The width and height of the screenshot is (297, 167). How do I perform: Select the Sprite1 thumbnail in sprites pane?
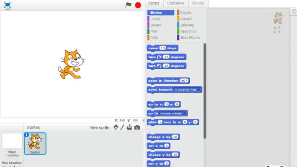35,143
